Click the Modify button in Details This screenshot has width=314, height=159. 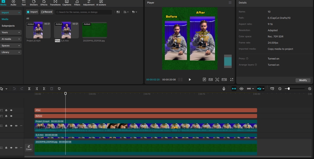tap(303, 80)
